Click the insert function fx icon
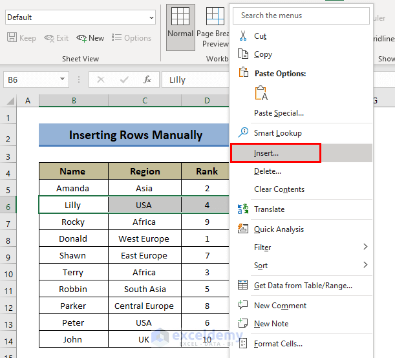The width and height of the screenshot is (395, 358). (147, 79)
